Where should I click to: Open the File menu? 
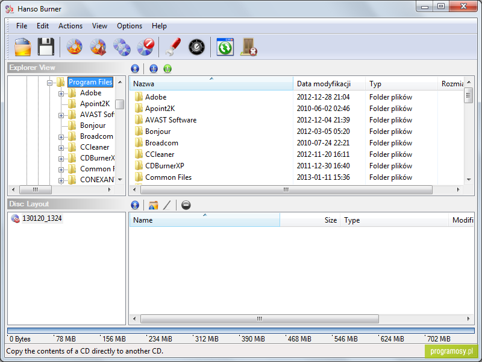22,26
